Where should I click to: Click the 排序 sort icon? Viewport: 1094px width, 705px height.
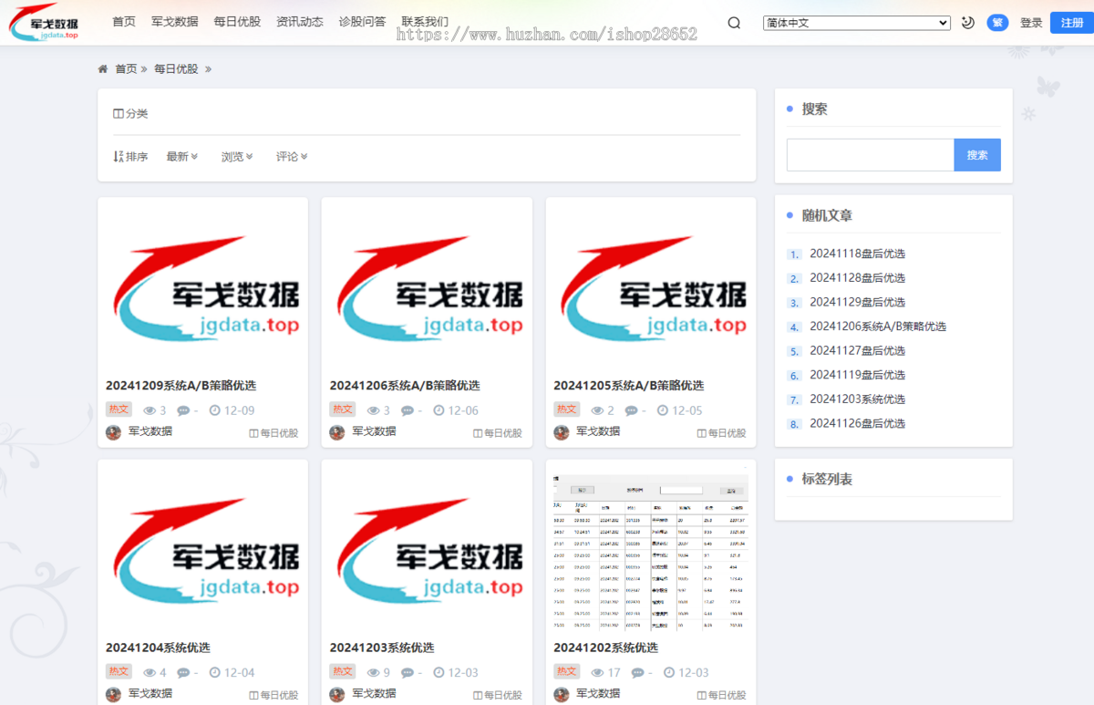click(118, 157)
